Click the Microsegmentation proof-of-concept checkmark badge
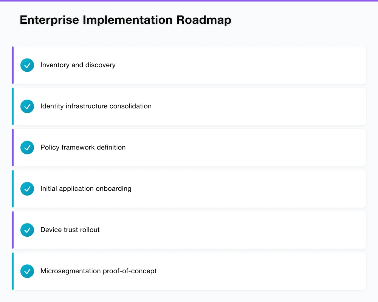The height and width of the screenshot is (302, 378). click(27, 271)
